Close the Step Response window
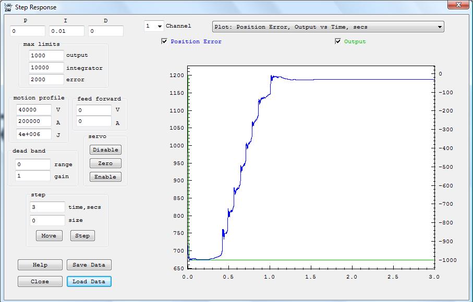Image resolution: width=473 pixels, height=302 pixels. pyautogui.click(x=458, y=5)
